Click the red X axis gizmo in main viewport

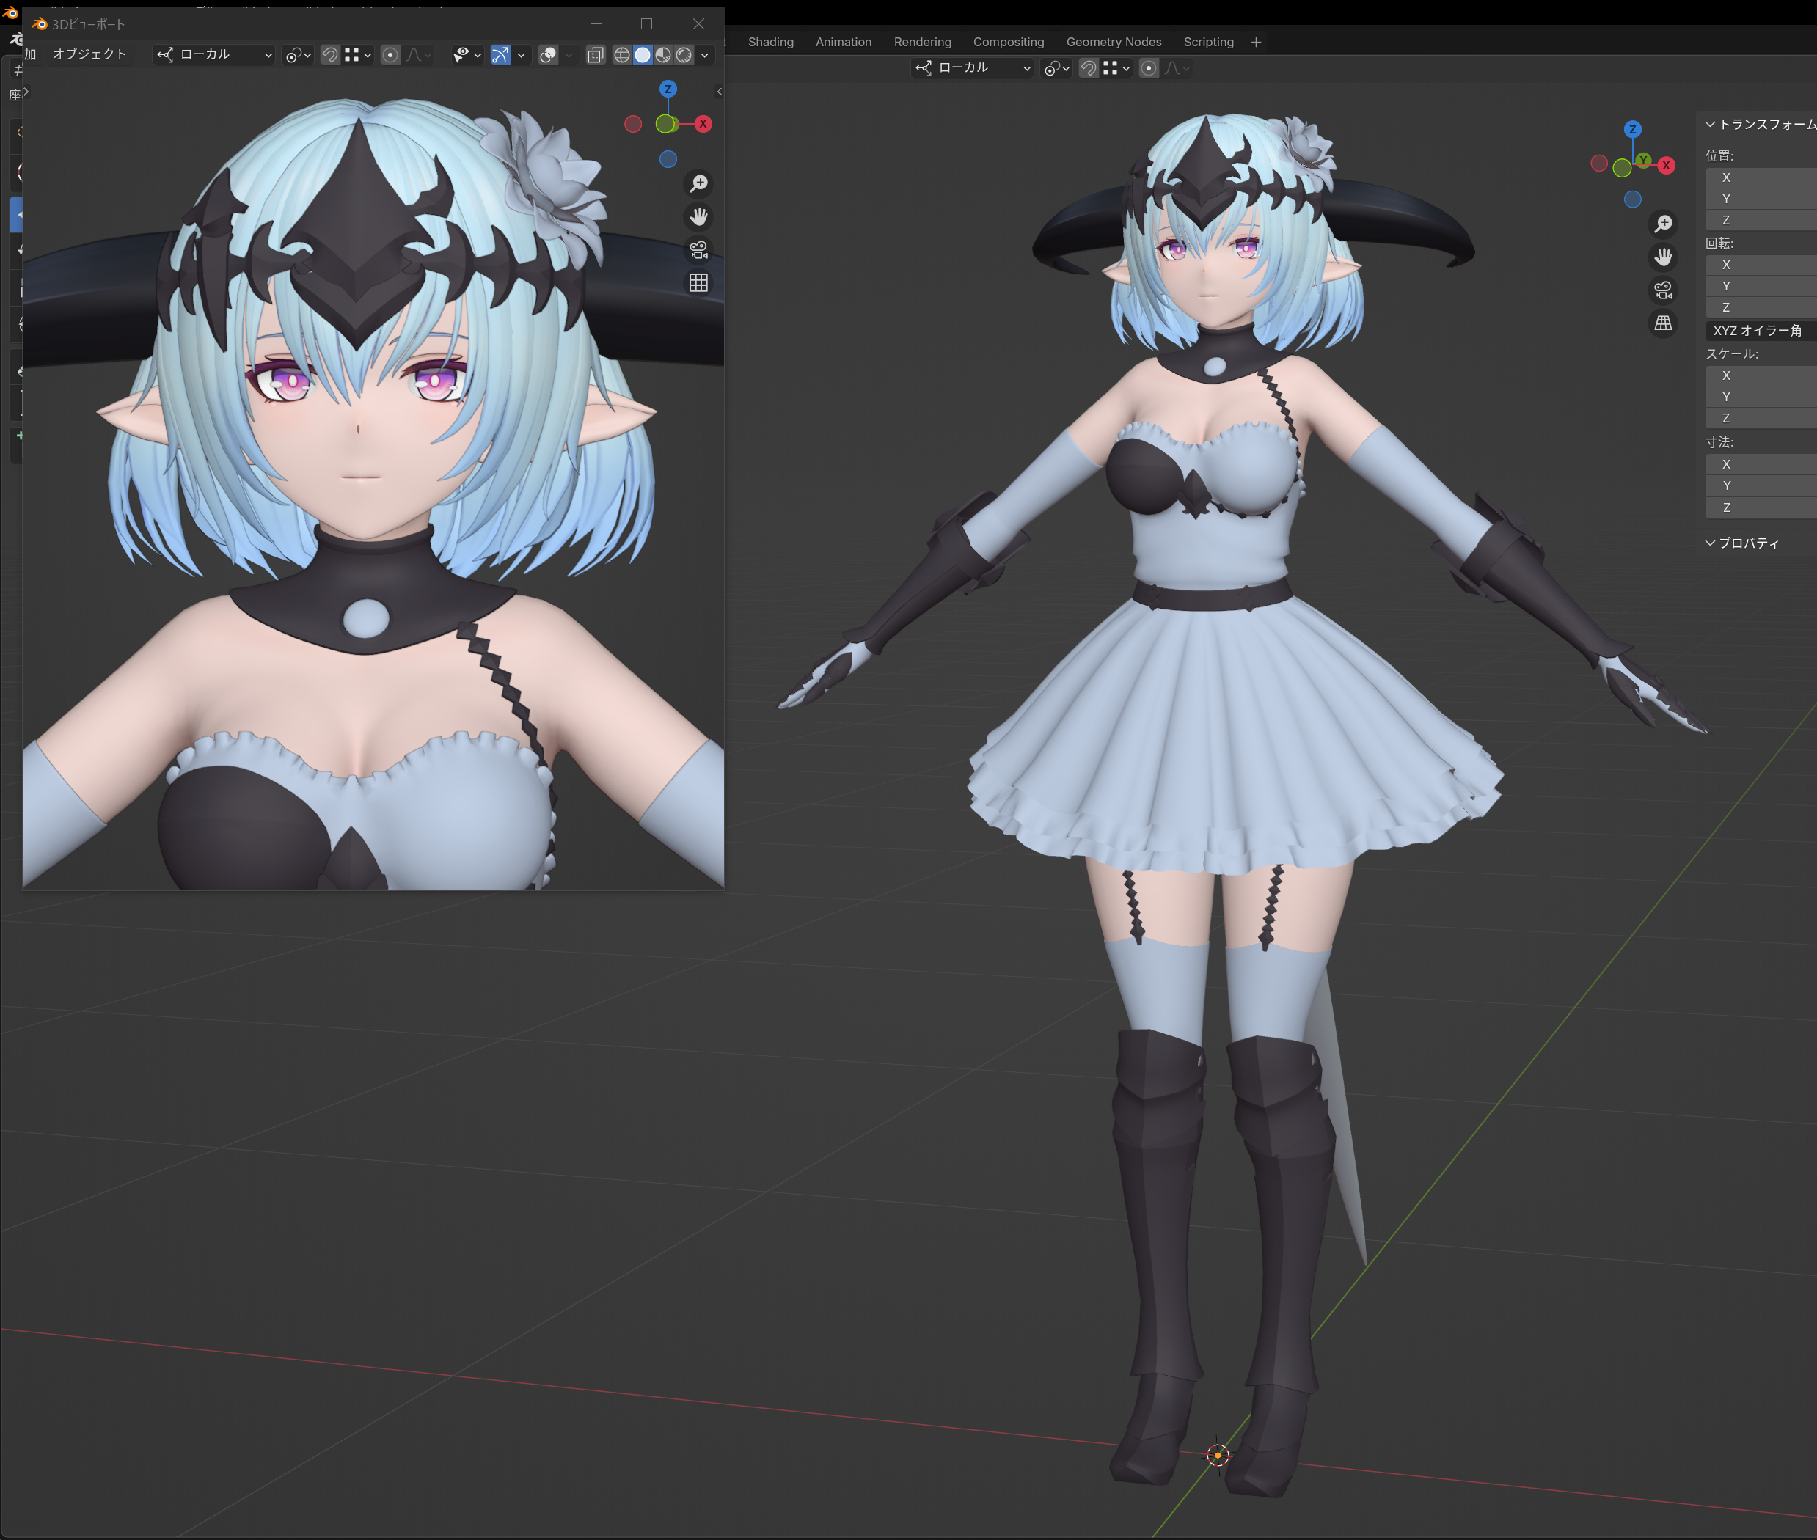[x=1666, y=165]
